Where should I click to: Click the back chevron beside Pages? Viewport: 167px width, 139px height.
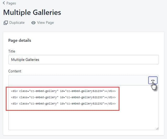[x=4, y=3]
